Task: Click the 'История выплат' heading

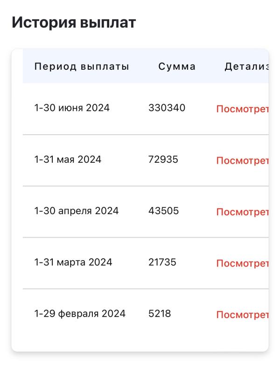Action: pyautogui.click(x=74, y=22)
